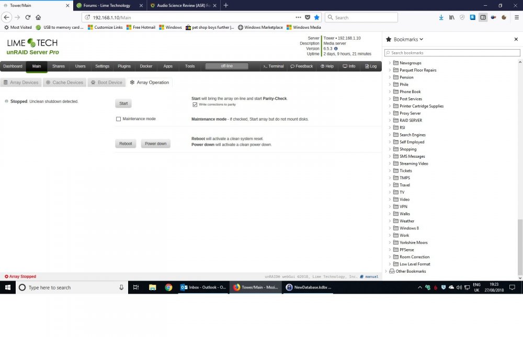The image size is (523, 337).
Task: Click the Reboot button
Action: tap(126, 144)
